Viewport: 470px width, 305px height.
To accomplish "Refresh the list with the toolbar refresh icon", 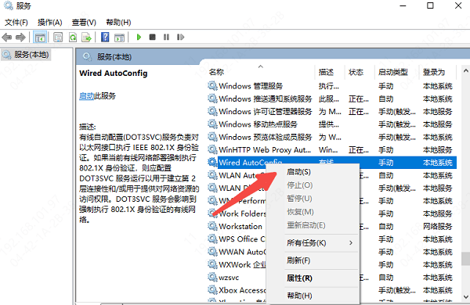I will point(73,37).
